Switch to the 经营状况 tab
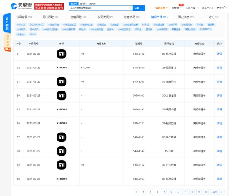Viewport: 229px width, 196px height. point(132,17)
